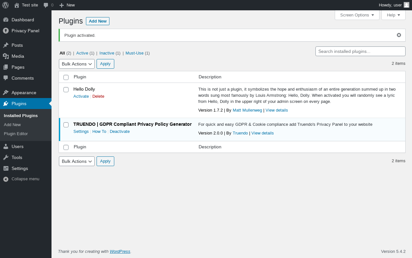Image resolution: width=412 pixels, height=258 pixels.
Task: Open TRUENDO How To link
Action: tap(99, 131)
